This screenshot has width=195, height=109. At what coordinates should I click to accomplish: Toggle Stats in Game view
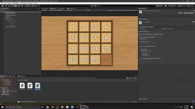[129, 10]
